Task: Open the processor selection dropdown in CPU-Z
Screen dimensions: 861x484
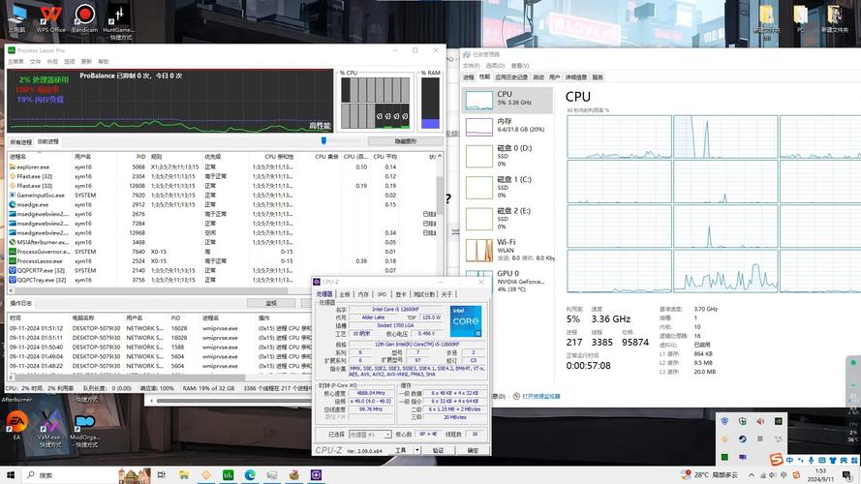Action: (370, 435)
